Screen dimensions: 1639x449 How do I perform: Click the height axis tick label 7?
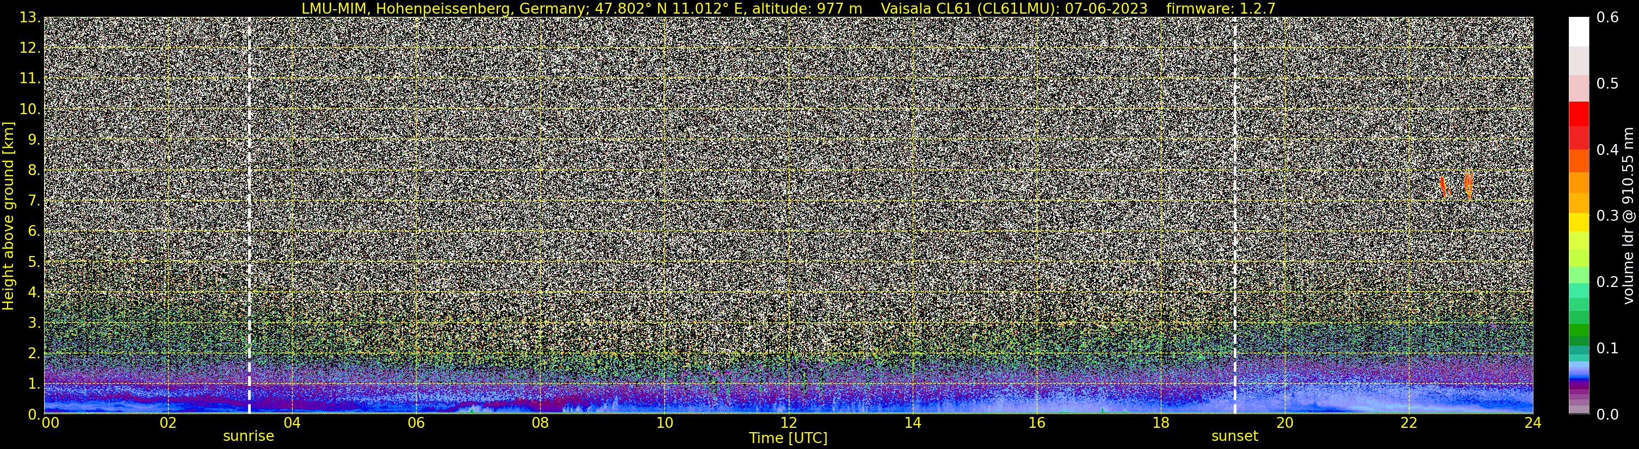34,201
